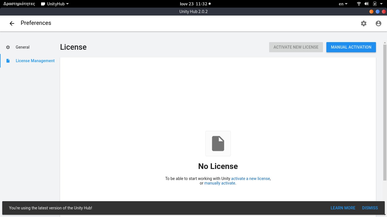This screenshot has width=387, height=217.
Task: Open the account profile icon
Action: pos(379,23)
